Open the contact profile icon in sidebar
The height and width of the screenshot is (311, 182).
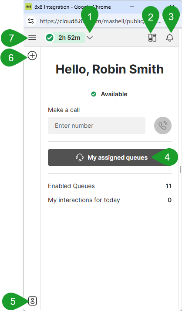(x=33, y=301)
